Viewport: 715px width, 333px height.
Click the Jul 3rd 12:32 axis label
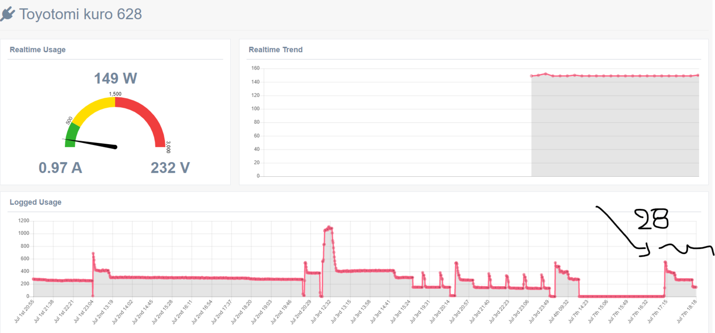(x=321, y=311)
